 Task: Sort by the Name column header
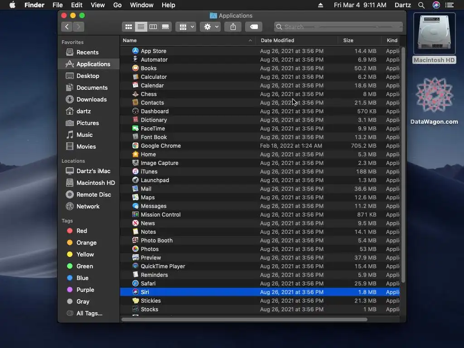[188, 40]
